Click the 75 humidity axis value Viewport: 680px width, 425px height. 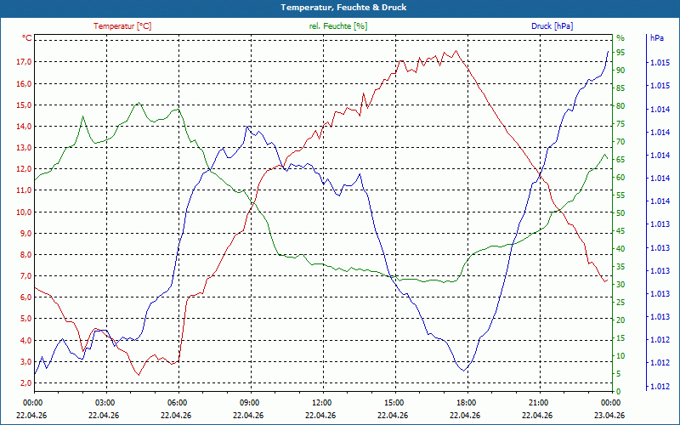(620, 124)
